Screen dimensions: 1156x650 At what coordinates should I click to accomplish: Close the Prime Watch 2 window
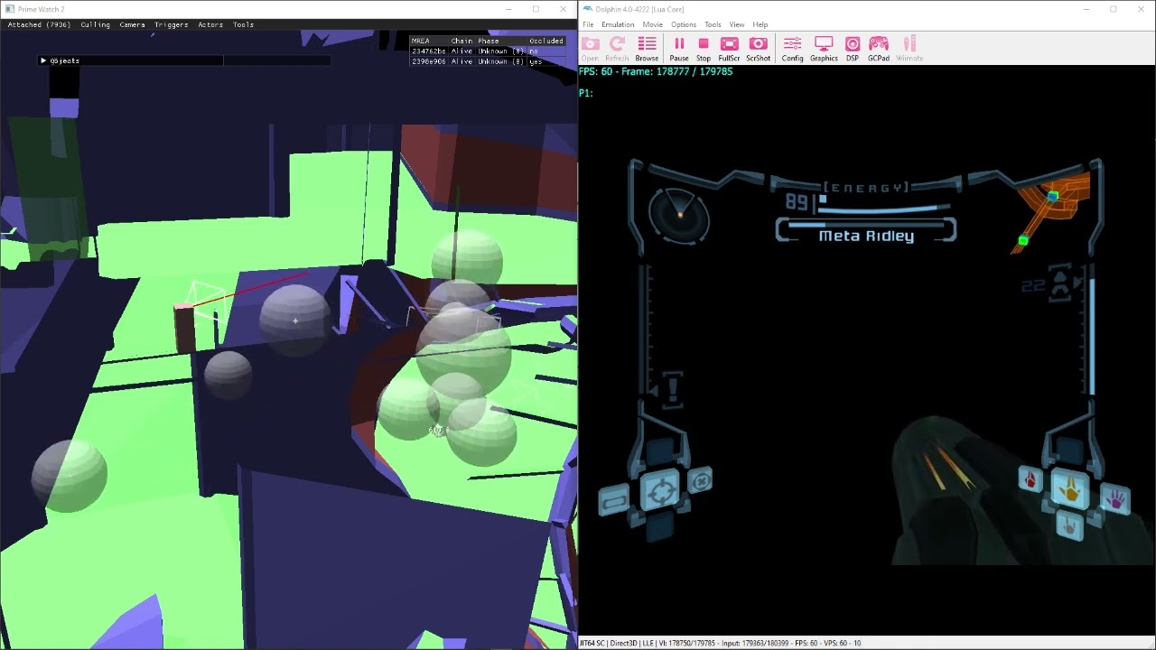click(564, 9)
